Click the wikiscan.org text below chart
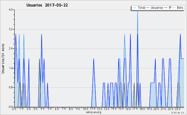This screenshot has width=187, height=115. point(93,112)
